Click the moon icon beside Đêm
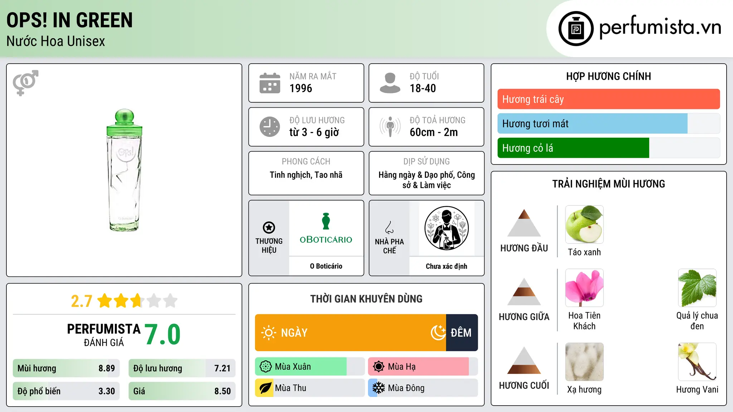Viewport: 733px width, 412px height. (x=438, y=333)
